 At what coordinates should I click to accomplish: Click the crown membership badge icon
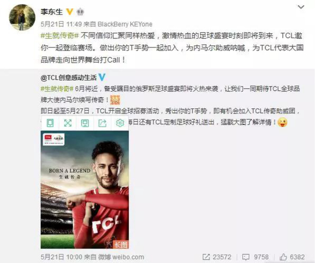(x=80, y=12)
